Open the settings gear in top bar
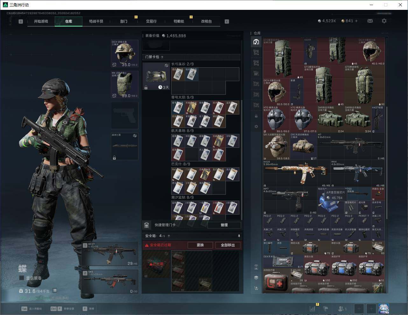Image resolution: width=408 pixels, height=315 pixels. (x=384, y=21)
